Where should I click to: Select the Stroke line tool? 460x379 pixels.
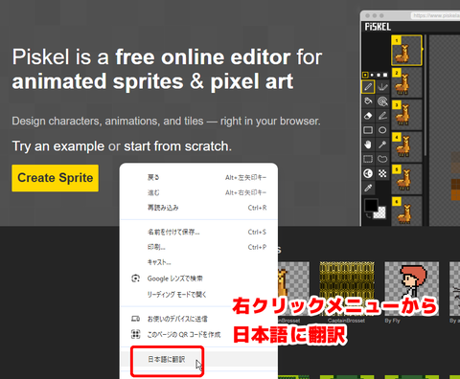pyautogui.click(x=382, y=116)
